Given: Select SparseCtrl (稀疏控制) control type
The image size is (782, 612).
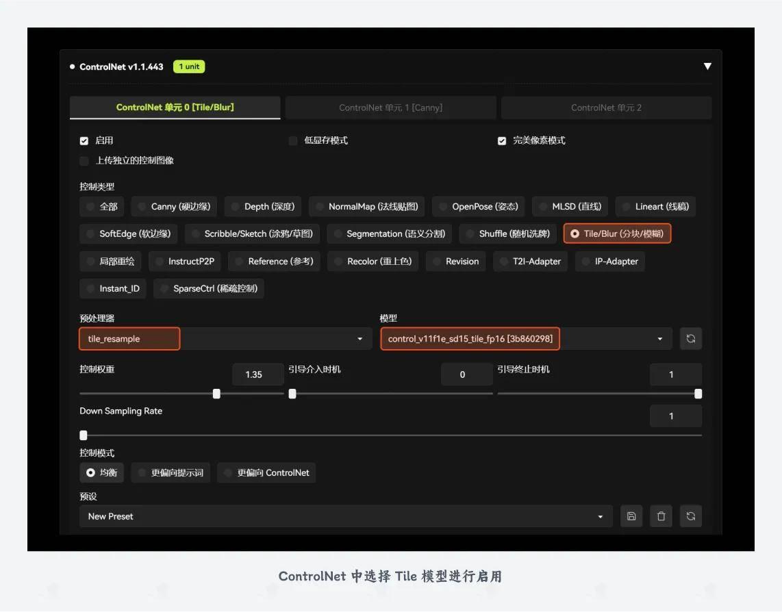Looking at the screenshot, I should [208, 289].
